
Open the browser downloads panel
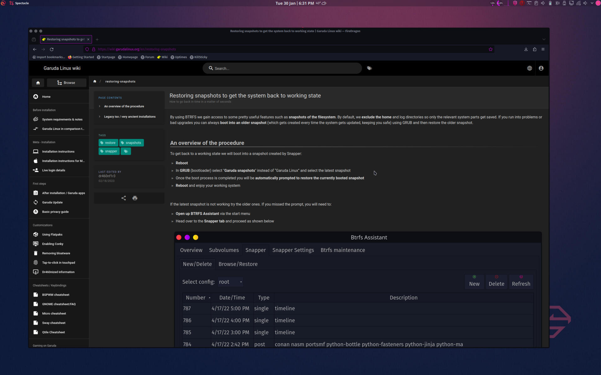[x=526, y=49]
